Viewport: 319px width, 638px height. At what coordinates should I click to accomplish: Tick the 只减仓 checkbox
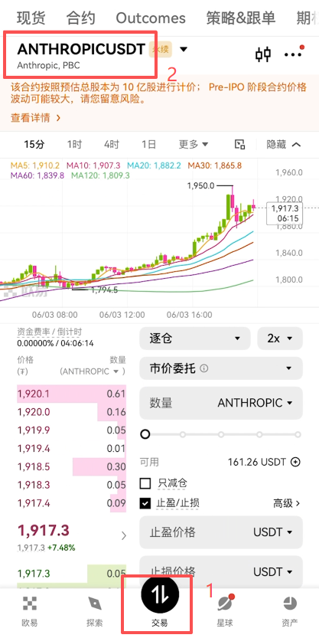click(145, 483)
